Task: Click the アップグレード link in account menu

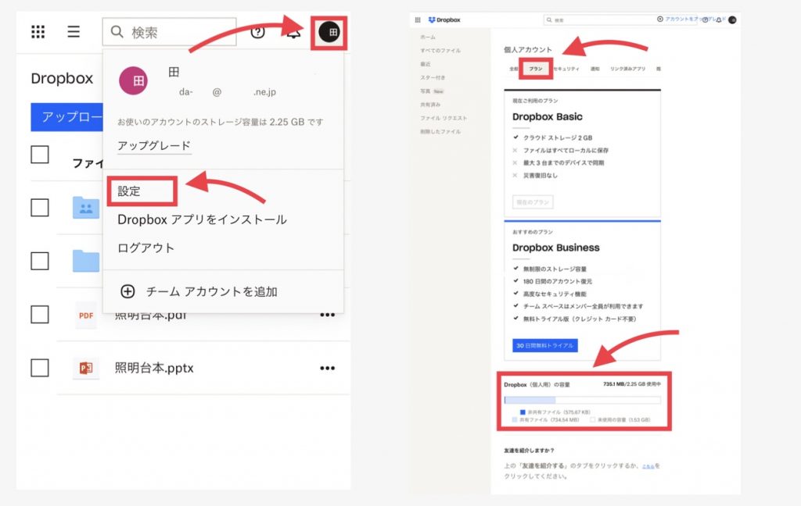Action: pos(154,146)
